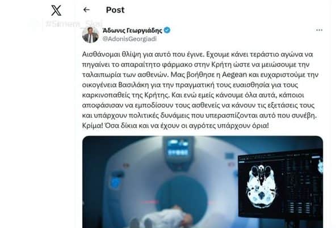Image resolution: width=336 pixels, height=228 pixels.
Task: Click the scanner's top display panel
Action: [x=178, y=148]
